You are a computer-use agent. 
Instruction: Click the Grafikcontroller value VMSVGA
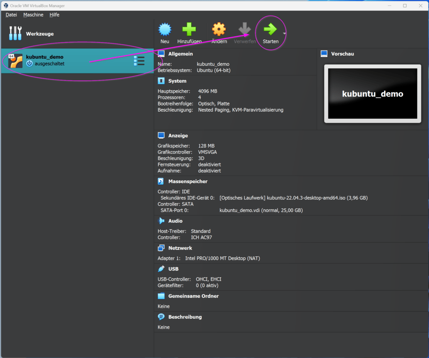(x=207, y=152)
